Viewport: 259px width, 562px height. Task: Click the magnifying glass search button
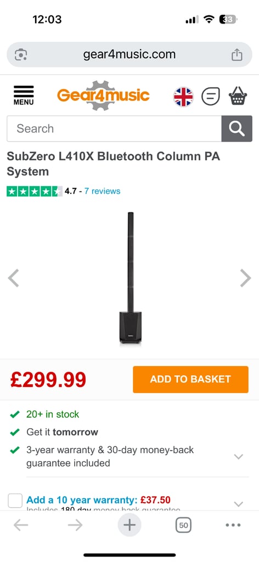(x=237, y=128)
